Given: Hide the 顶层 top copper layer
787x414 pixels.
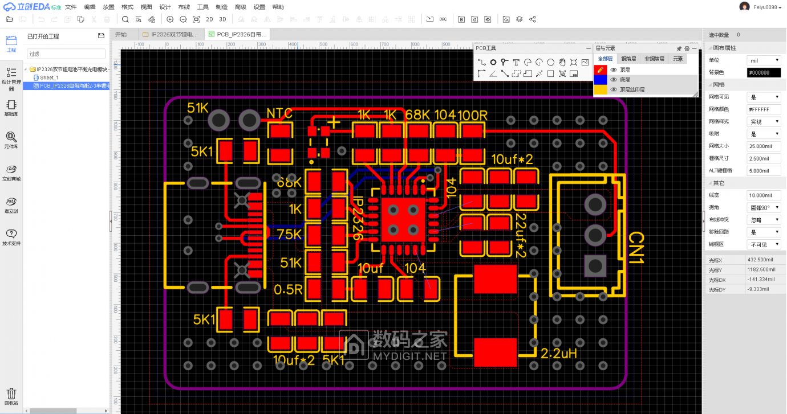Looking at the screenshot, I should 614,71.
